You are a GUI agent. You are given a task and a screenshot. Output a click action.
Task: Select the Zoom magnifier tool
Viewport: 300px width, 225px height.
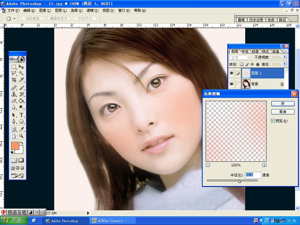(x=21, y=136)
